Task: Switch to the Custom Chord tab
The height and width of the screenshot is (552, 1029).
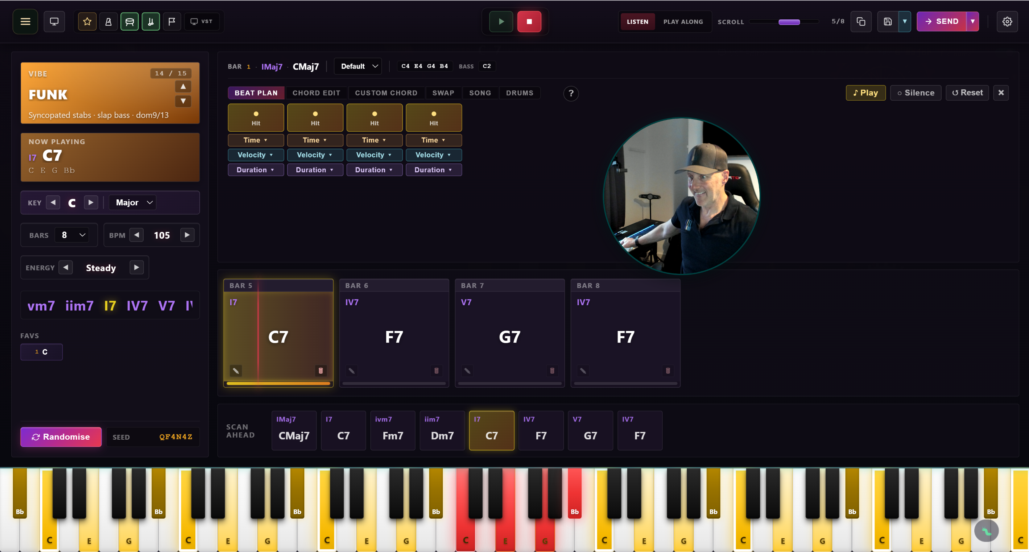Action: point(386,93)
